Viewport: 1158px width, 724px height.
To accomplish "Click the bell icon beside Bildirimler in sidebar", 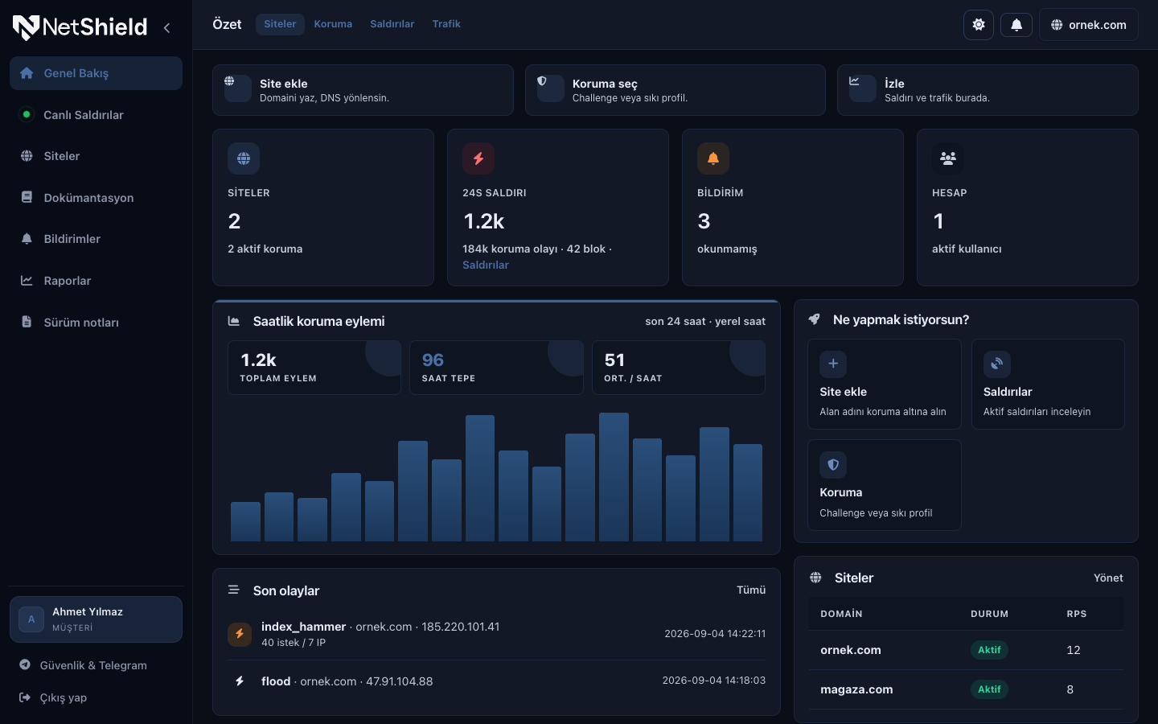I will tap(27, 239).
